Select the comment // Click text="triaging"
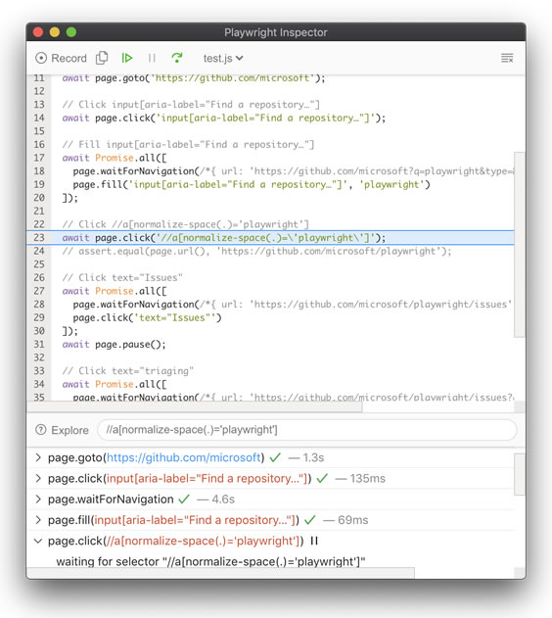Image resolution: width=552 pixels, height=618 pixels. click(128, 371)
